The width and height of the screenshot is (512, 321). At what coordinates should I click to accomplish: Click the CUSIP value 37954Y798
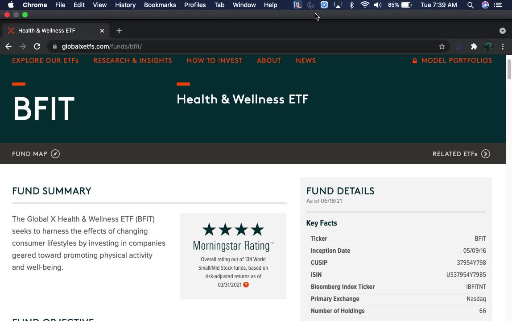click(471, 263)
